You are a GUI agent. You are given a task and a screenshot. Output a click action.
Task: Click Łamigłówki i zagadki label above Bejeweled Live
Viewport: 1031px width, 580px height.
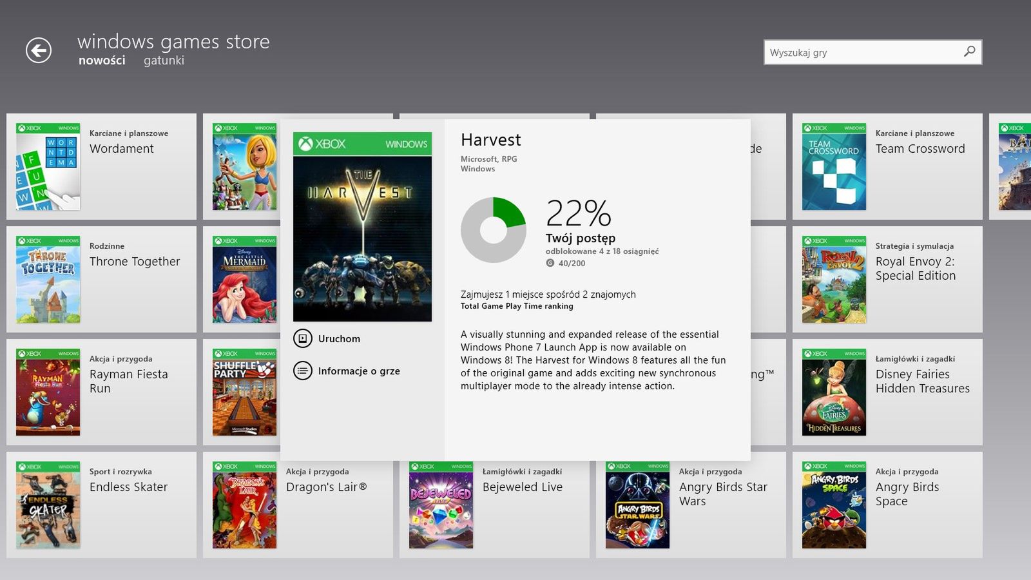tap(522, 472)
